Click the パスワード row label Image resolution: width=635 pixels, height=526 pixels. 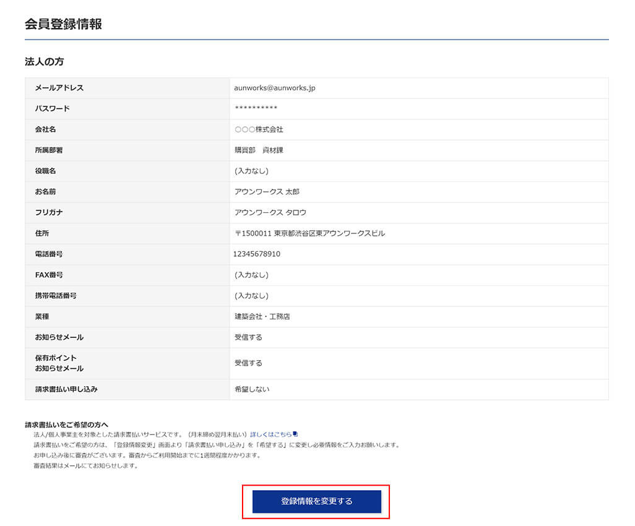(x=52, y=108)
